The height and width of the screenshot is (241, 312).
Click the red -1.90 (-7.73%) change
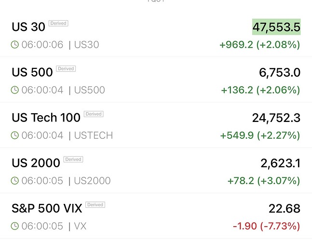point(267,226)
